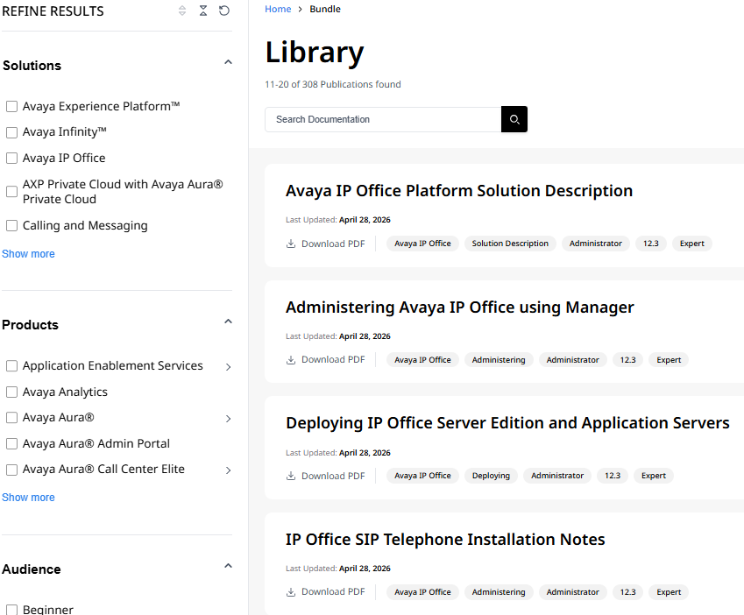
Task: Click download icon for Solution Description PDF
Action: [x=291, y=244]
